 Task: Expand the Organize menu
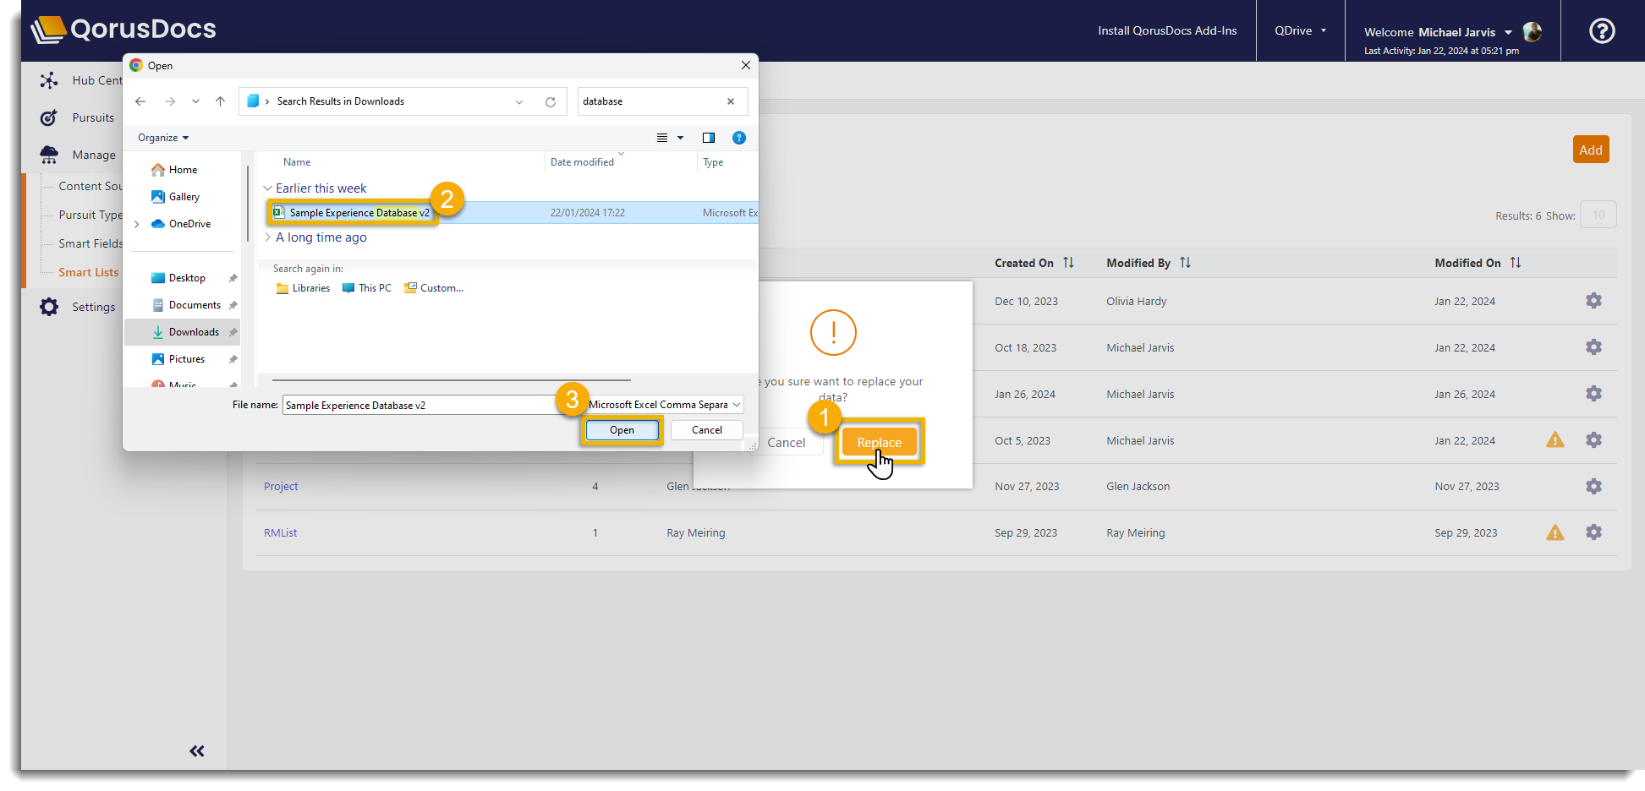[x=162, y=137]
